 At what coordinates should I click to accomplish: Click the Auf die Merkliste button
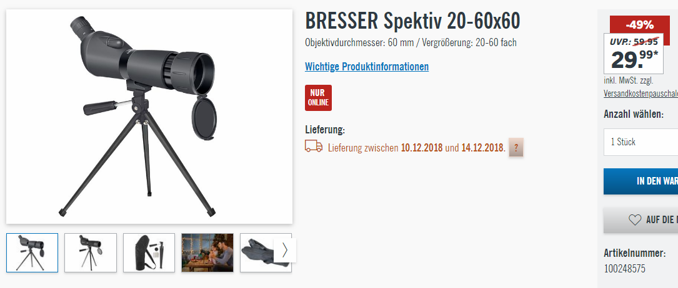[x=641, y=220]
